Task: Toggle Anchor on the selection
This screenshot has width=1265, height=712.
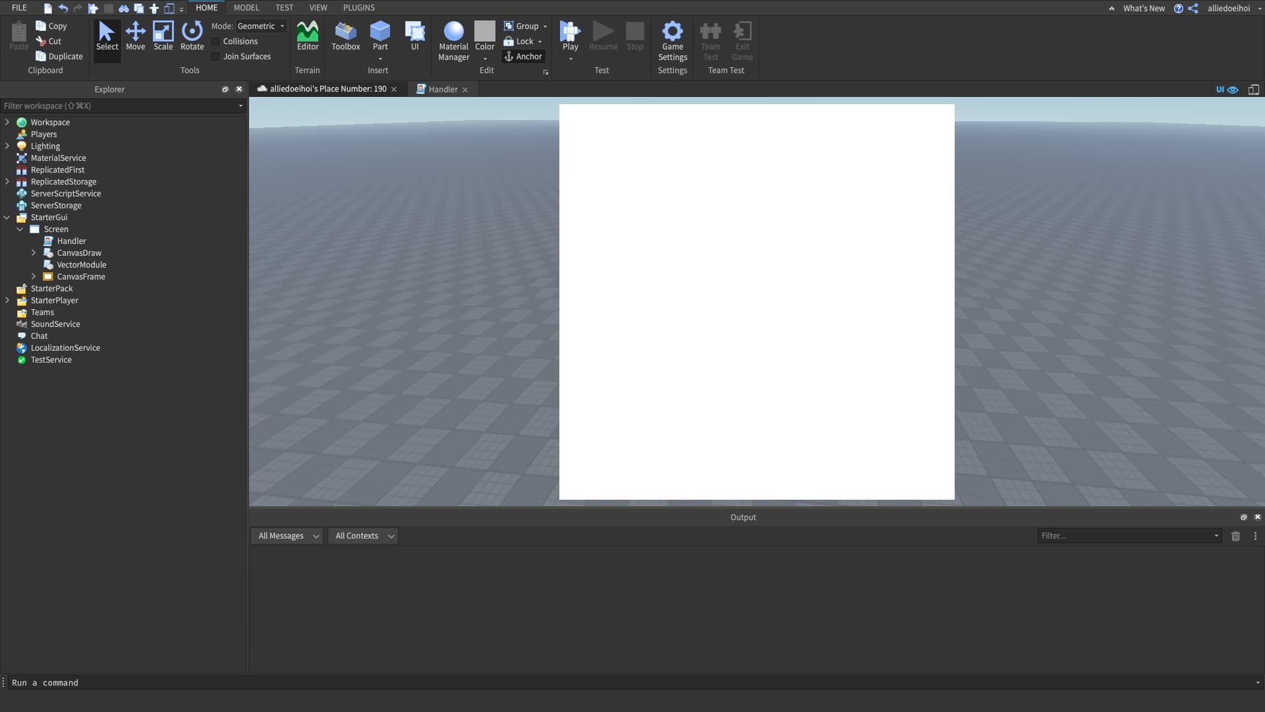Action: [523, 56]
